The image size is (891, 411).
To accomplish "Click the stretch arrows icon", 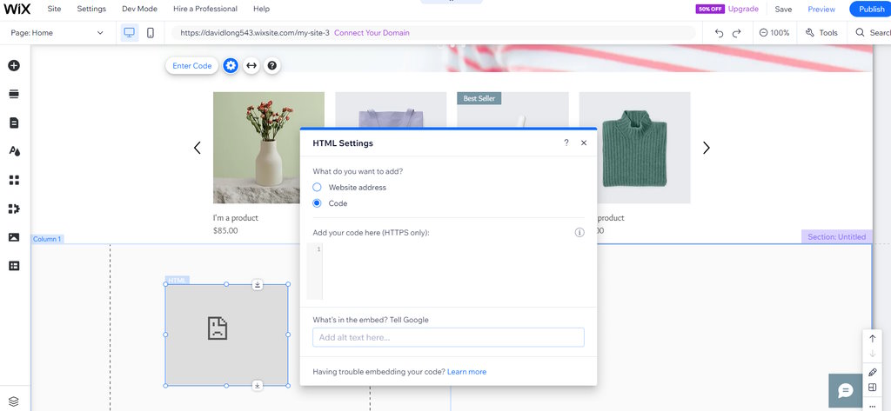I will 251,65.
